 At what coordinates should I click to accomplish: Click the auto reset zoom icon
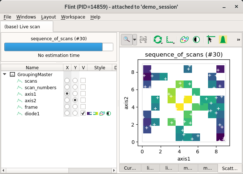click(143, 40)
